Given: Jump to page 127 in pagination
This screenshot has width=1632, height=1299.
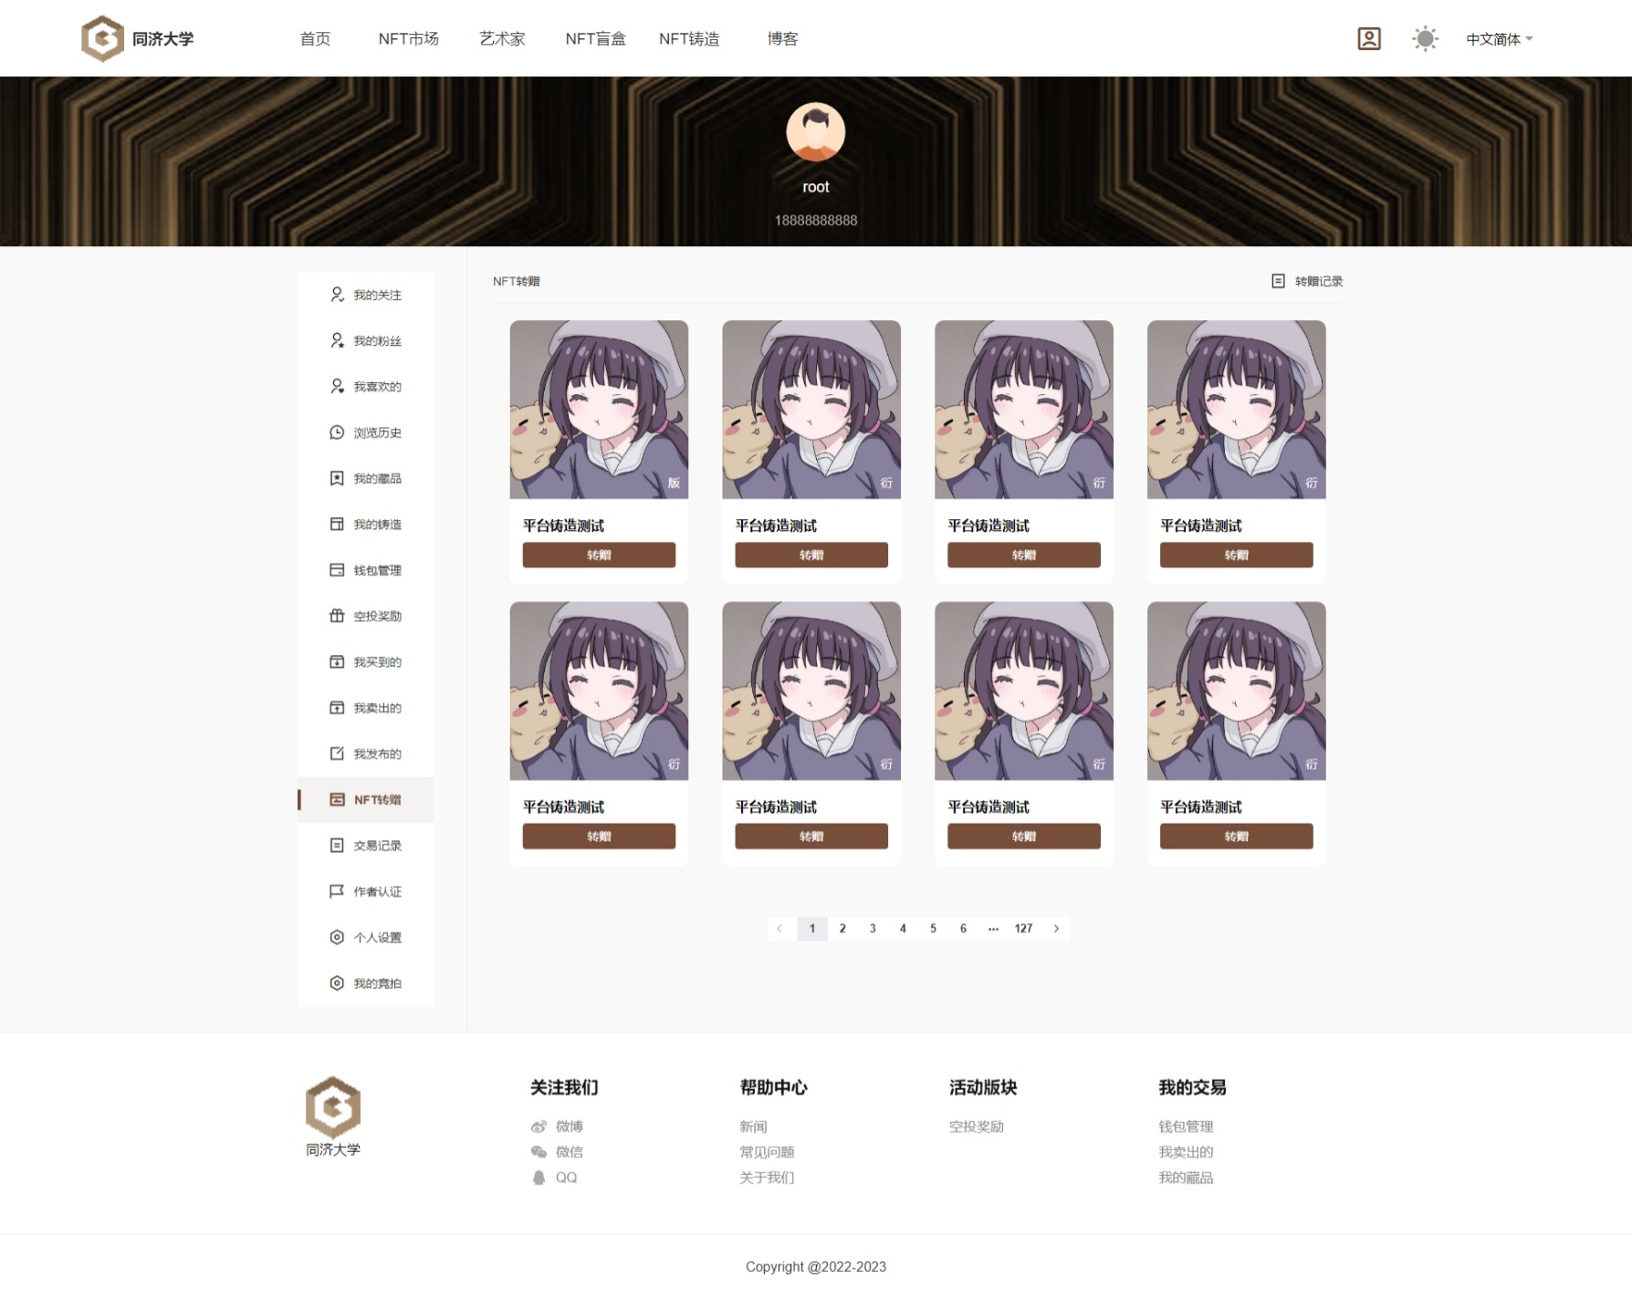Looking at the screenshot, I should coord(1023,929).
